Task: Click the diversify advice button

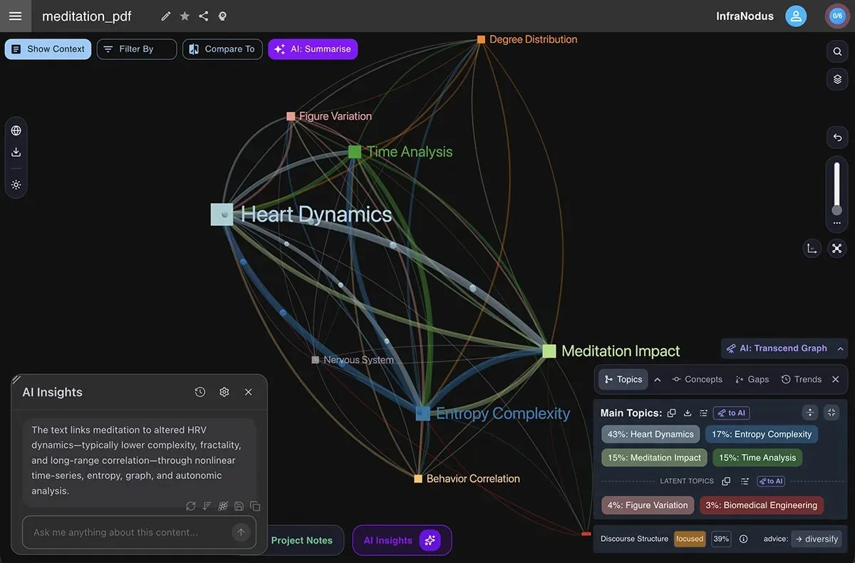Action: tap(817, 539)
